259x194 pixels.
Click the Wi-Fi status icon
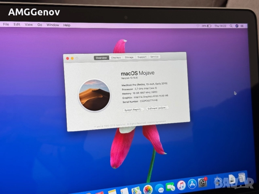pos(198,26)
